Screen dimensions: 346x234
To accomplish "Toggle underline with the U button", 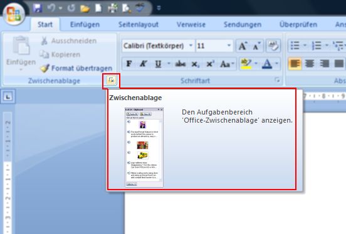I will [x=158, y=64].
